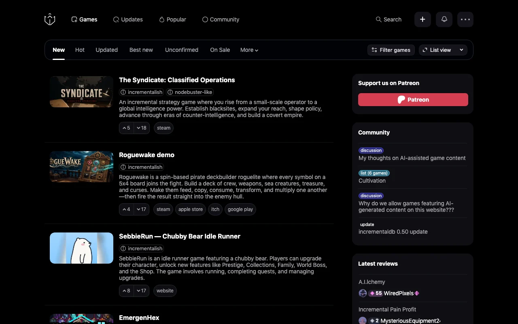Open steam link for Roguewake demo
The image size is (518, 324).
[x=163, y=209]
